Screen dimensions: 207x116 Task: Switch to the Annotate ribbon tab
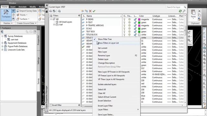click(22, 7)
